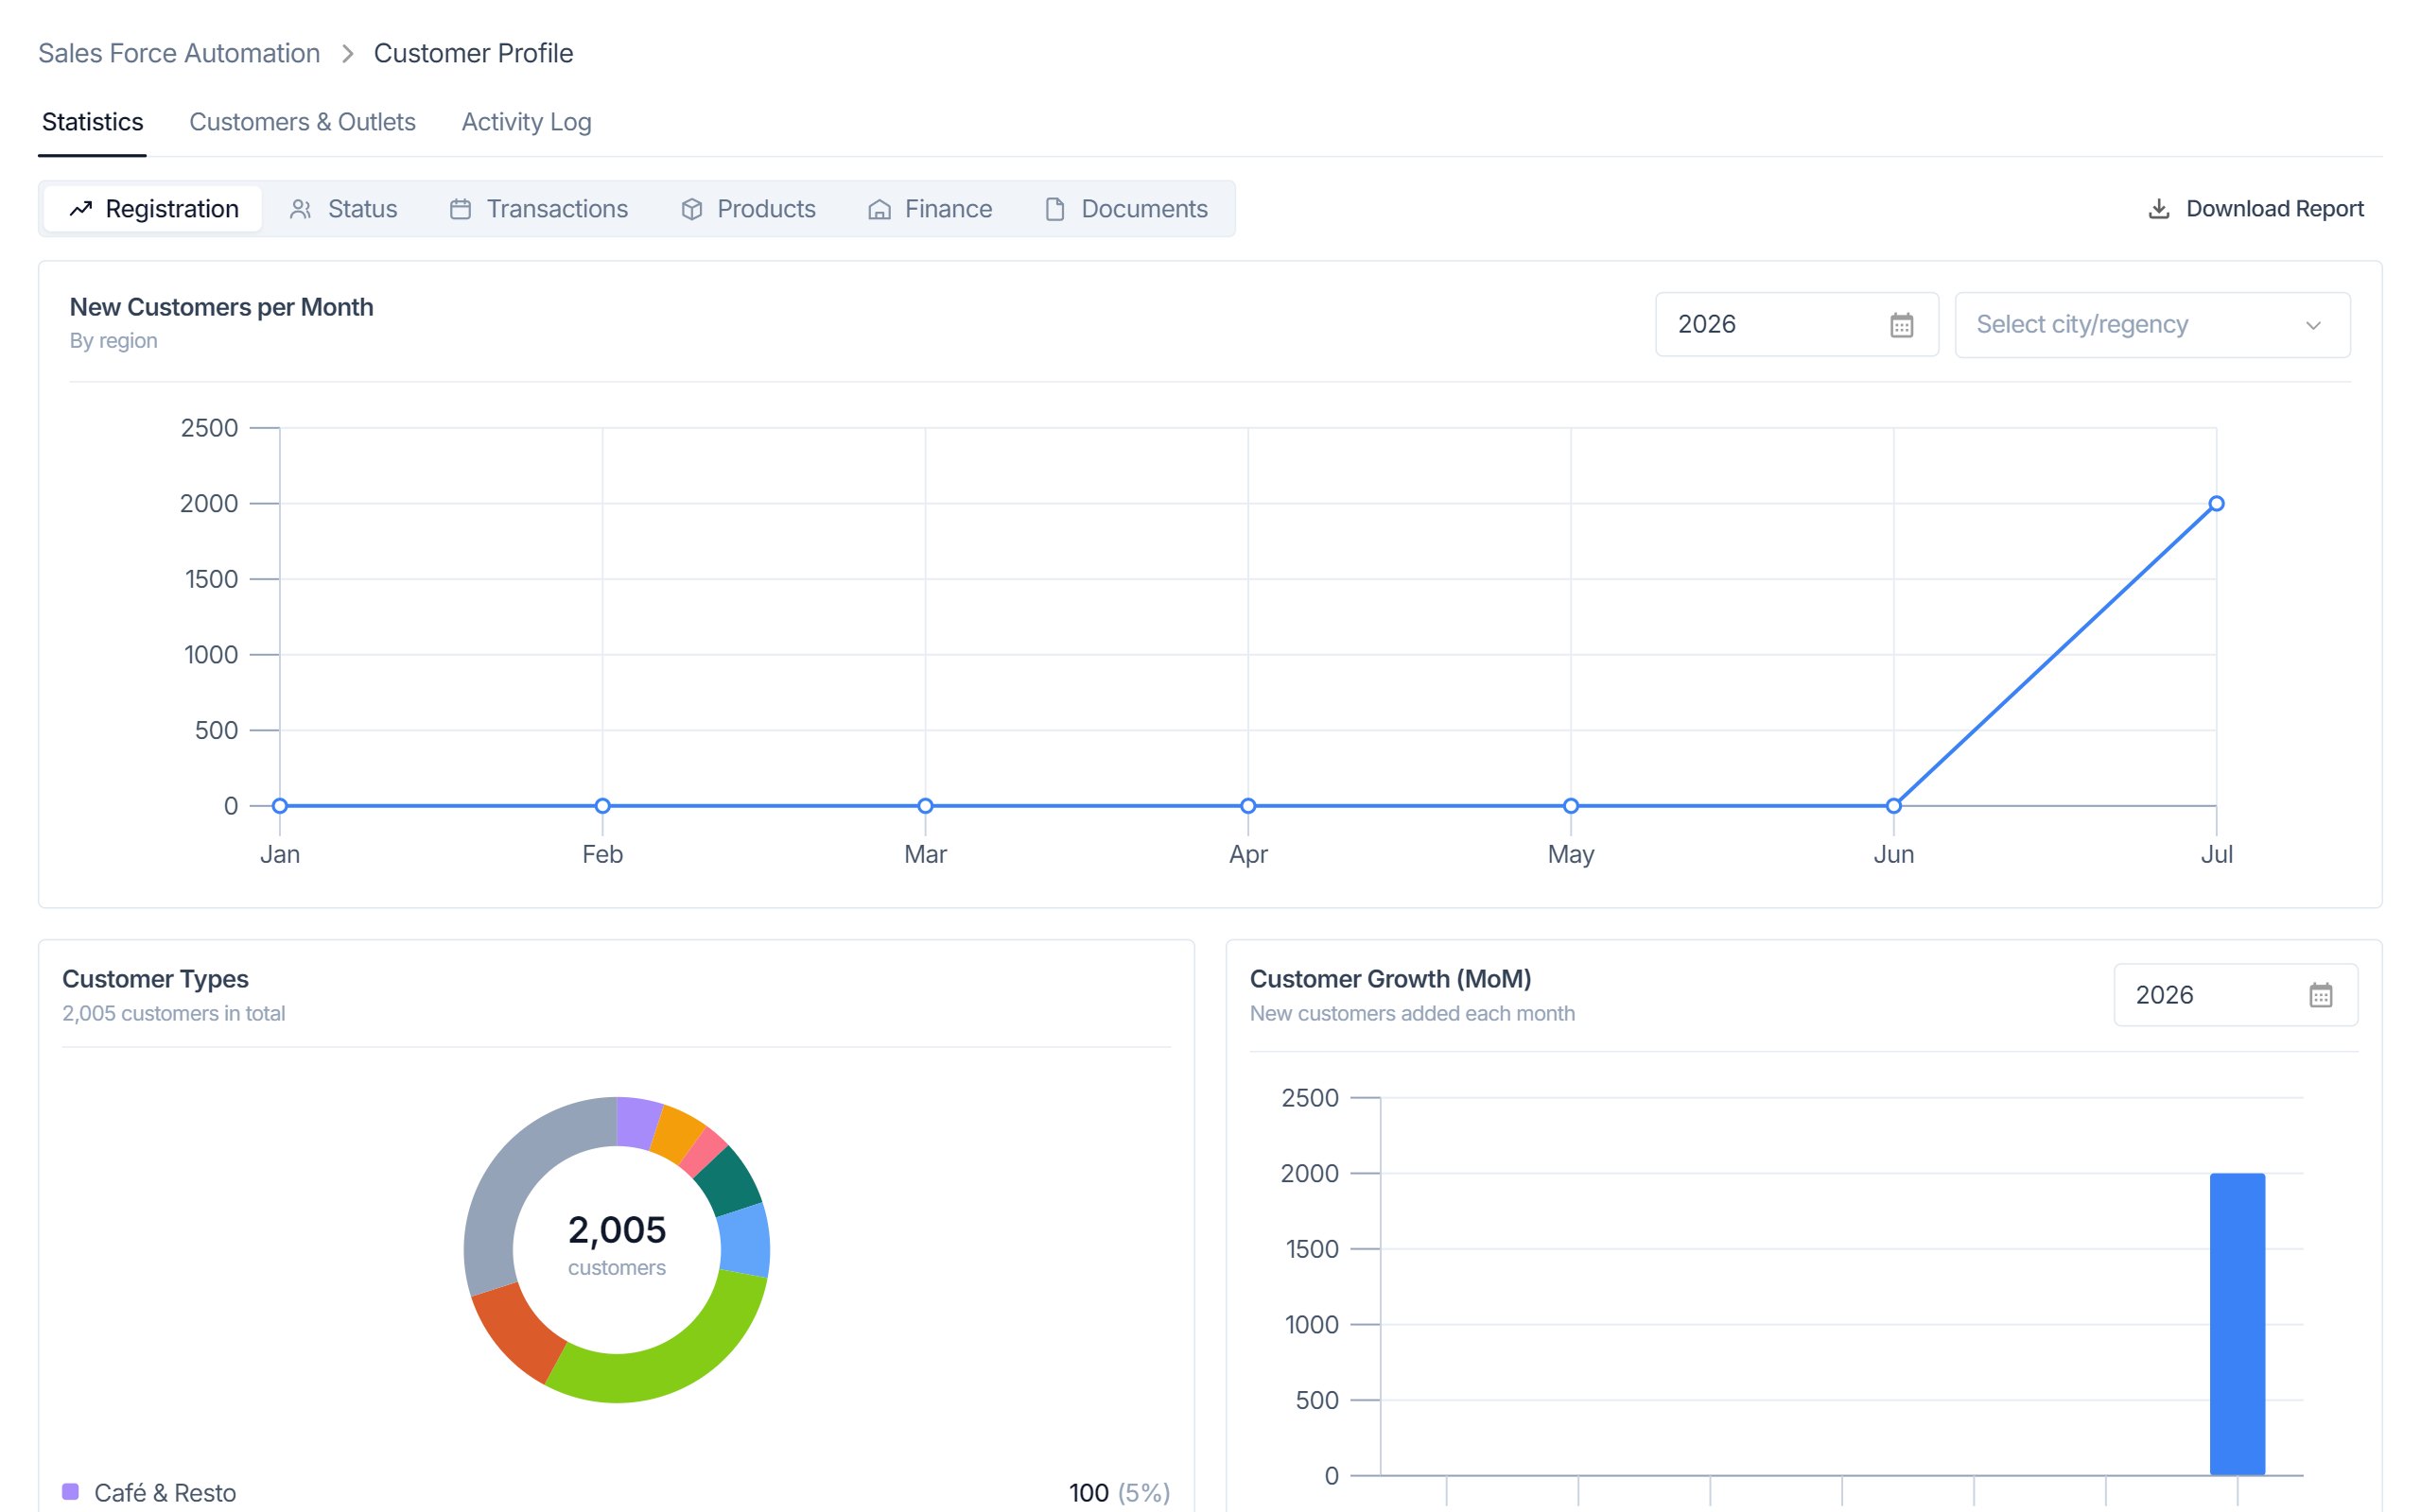The image size is (2421, 1512).
Task: Click the 2026 year field in Customer Growth
Action: coord(2236,995)
